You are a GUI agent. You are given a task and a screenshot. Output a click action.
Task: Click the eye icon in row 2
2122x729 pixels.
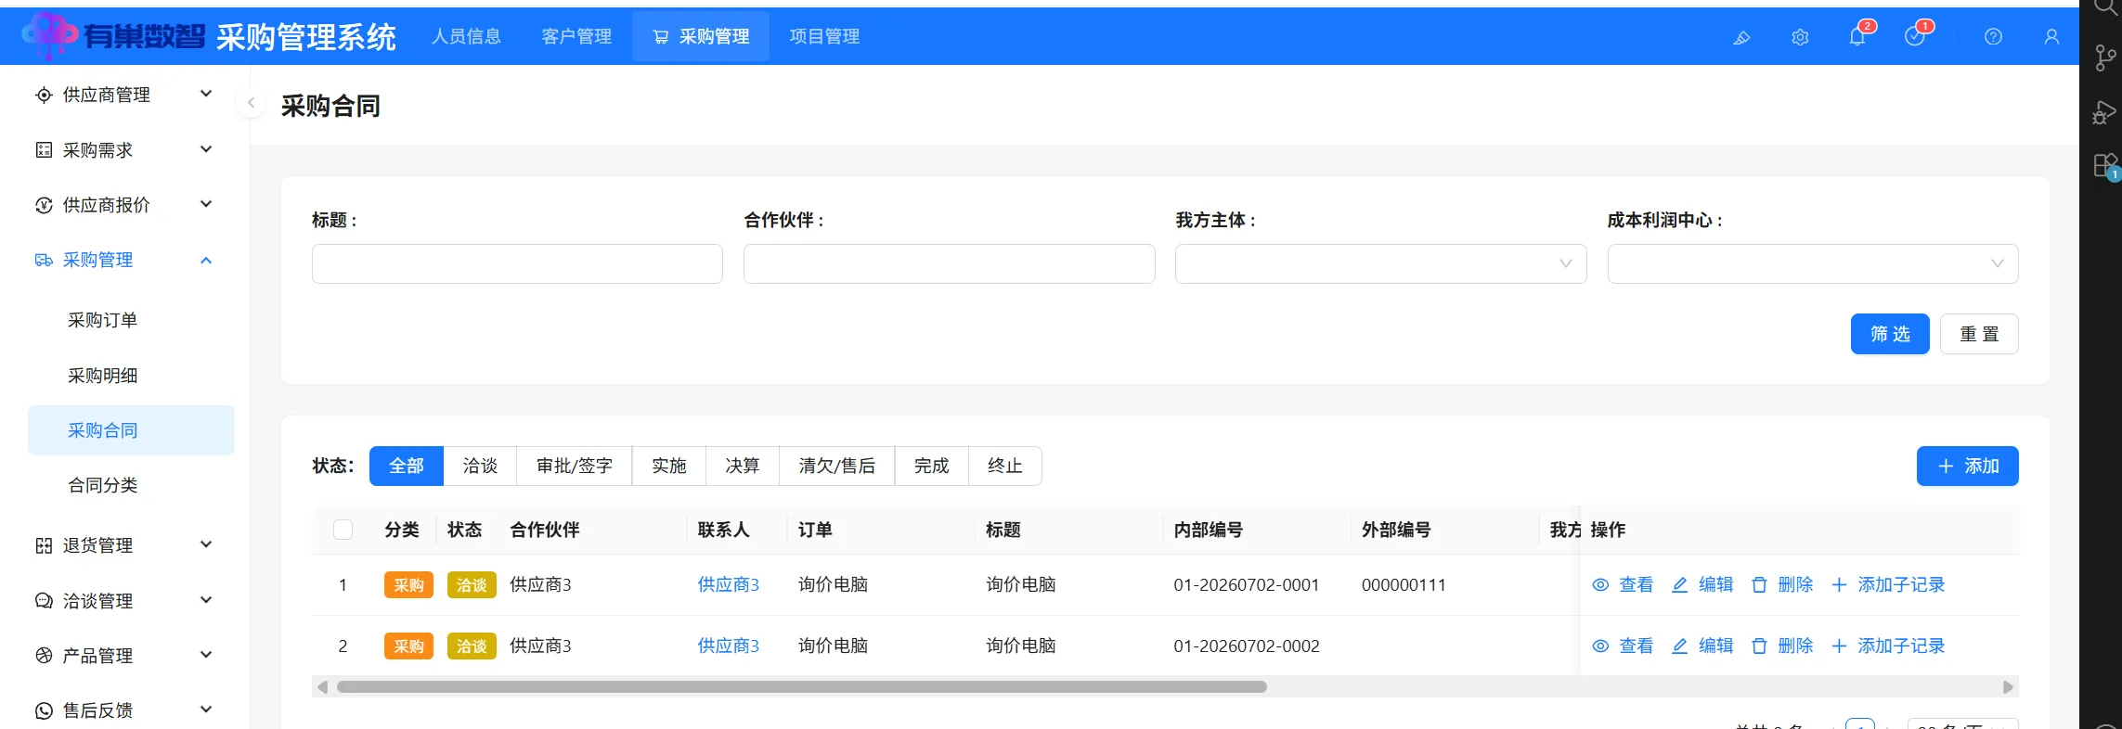pos(1600,646)
